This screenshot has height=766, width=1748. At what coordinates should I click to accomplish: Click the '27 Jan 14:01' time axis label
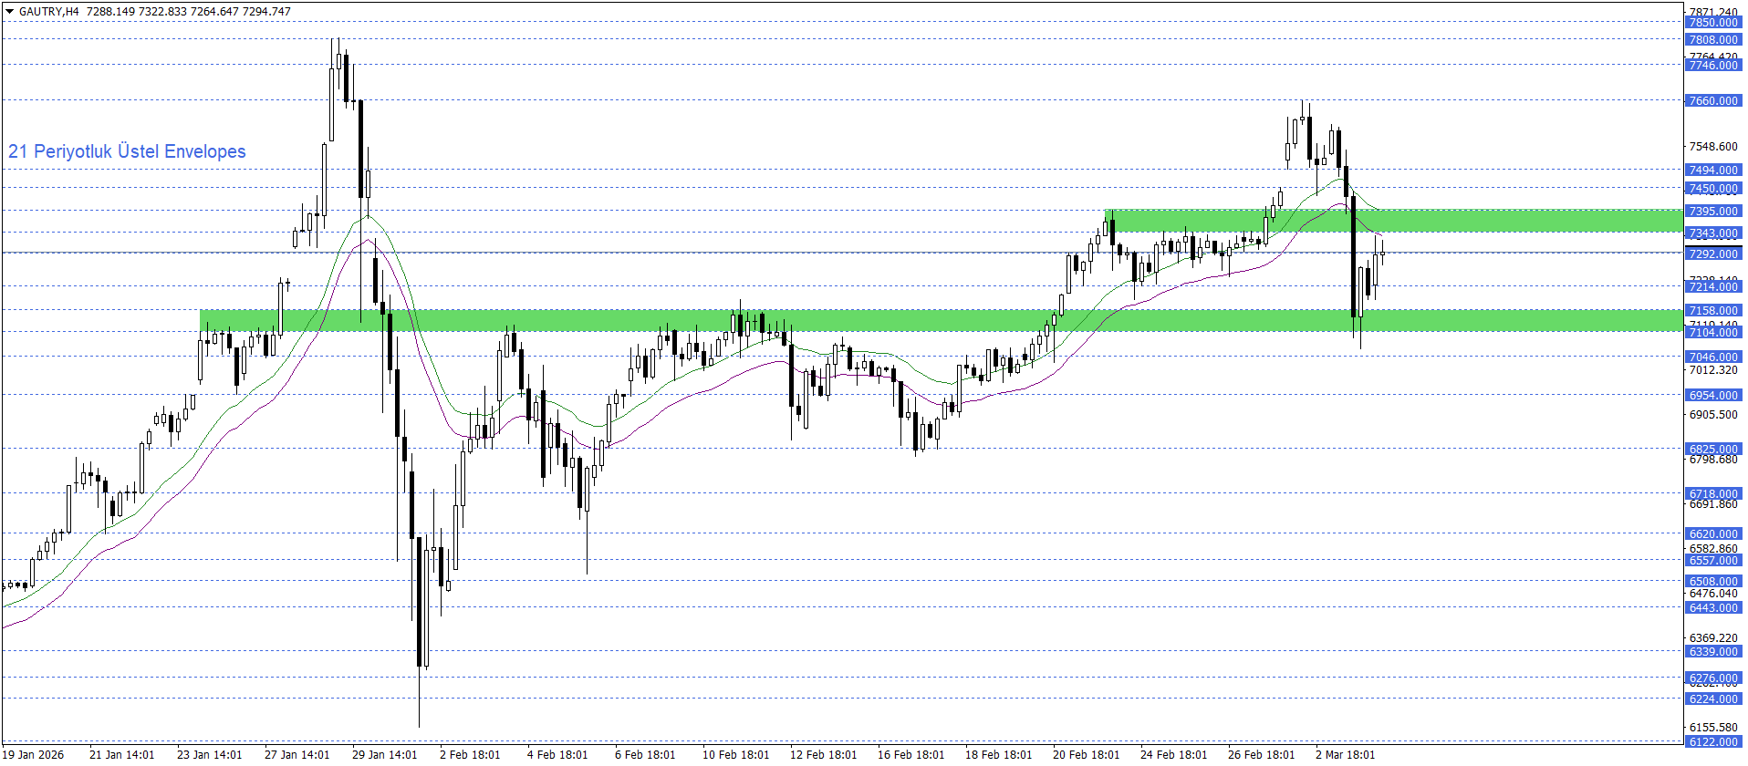click(297, 754)
